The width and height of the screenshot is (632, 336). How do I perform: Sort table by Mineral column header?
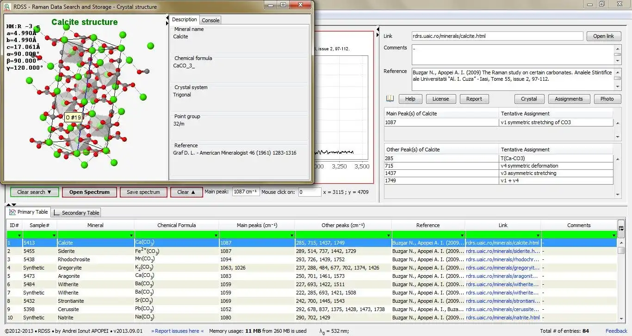[95, 225]
